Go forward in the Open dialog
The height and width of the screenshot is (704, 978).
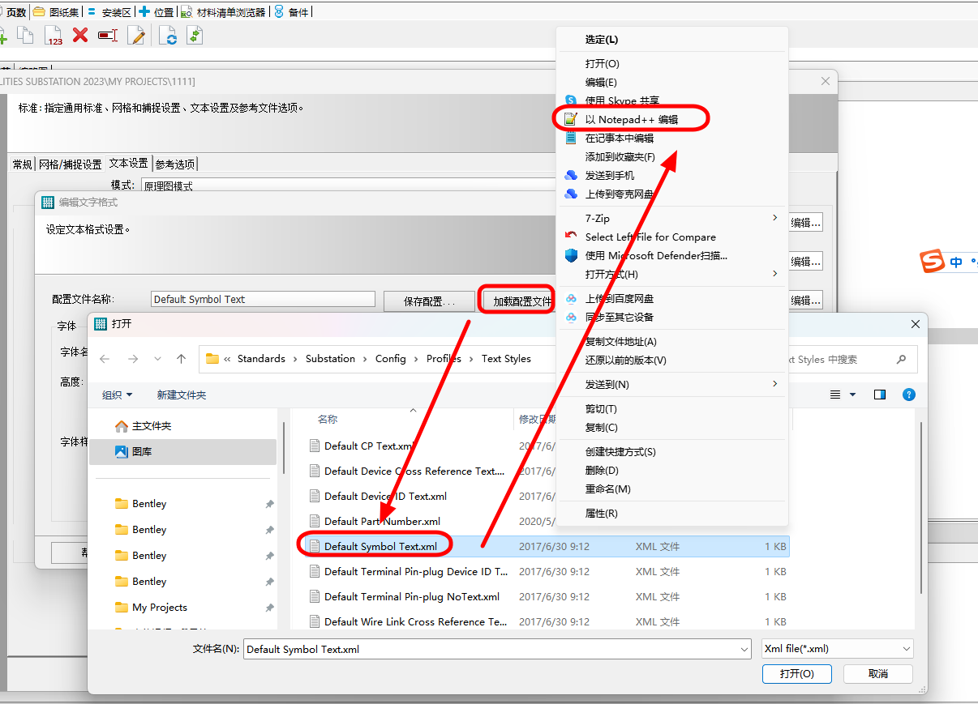click(x=133, y=359)
